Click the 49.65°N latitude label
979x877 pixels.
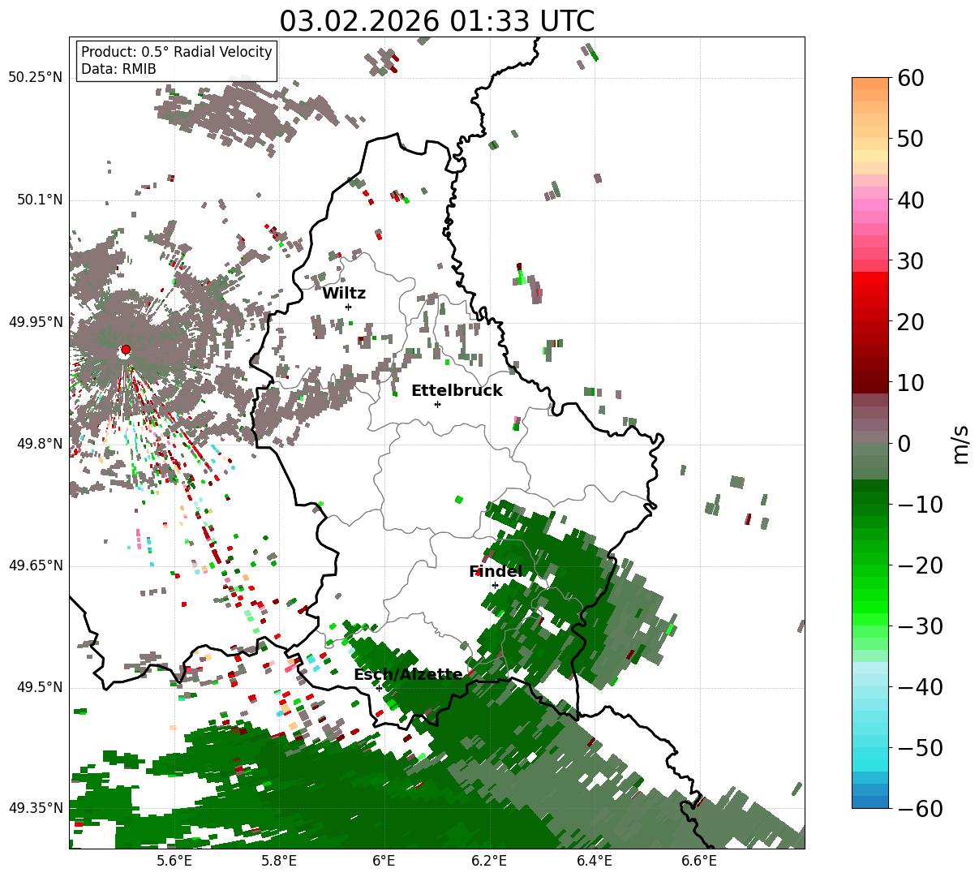(36, 565)
